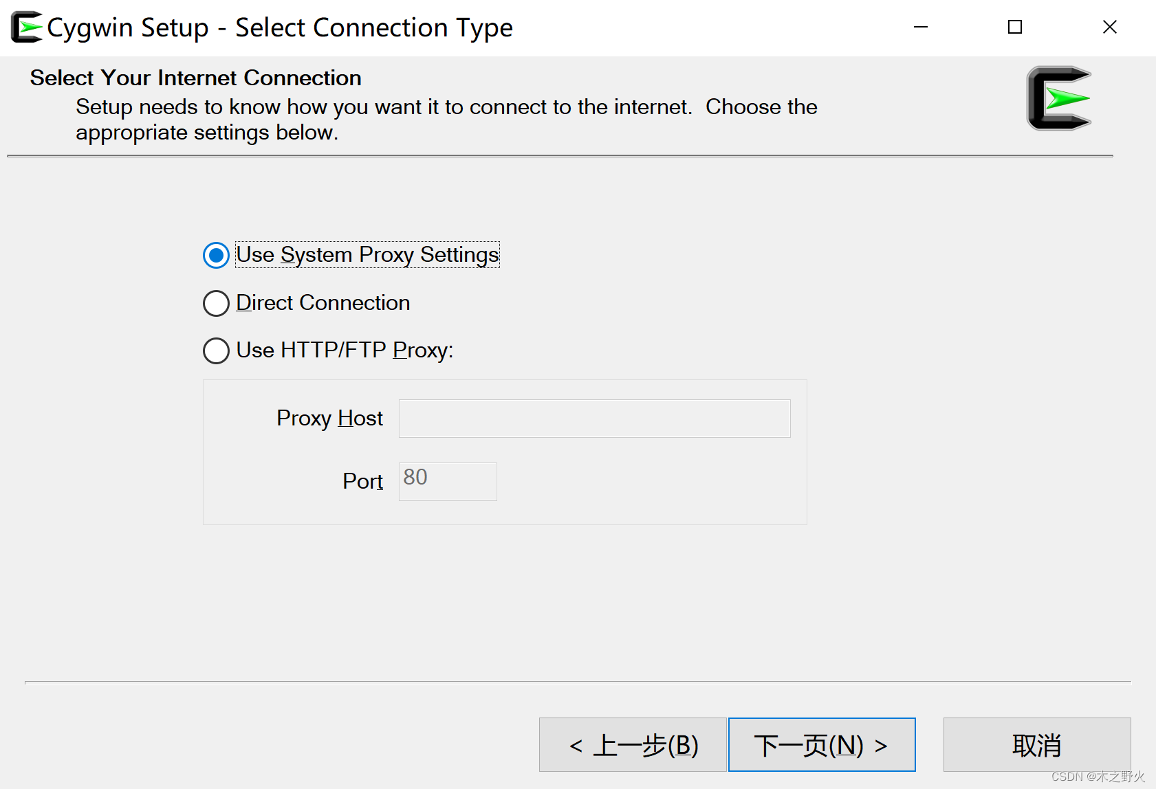Cancel setup with 取消 button
The height and width of the screenshot is (789, 1156).
point(1037,745)
